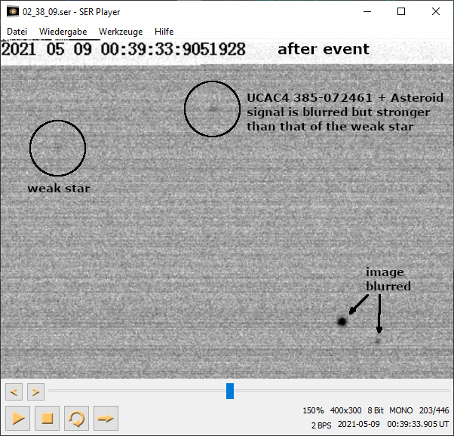Open the Hilfe menu
The width and height of the screenshot is (454, 436).
(x=164, y=32)
